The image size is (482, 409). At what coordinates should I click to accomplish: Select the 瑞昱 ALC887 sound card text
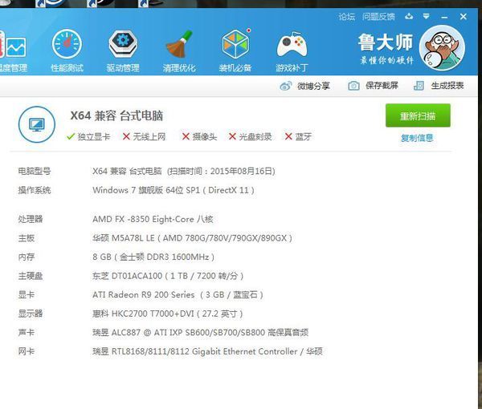[200, 333]
